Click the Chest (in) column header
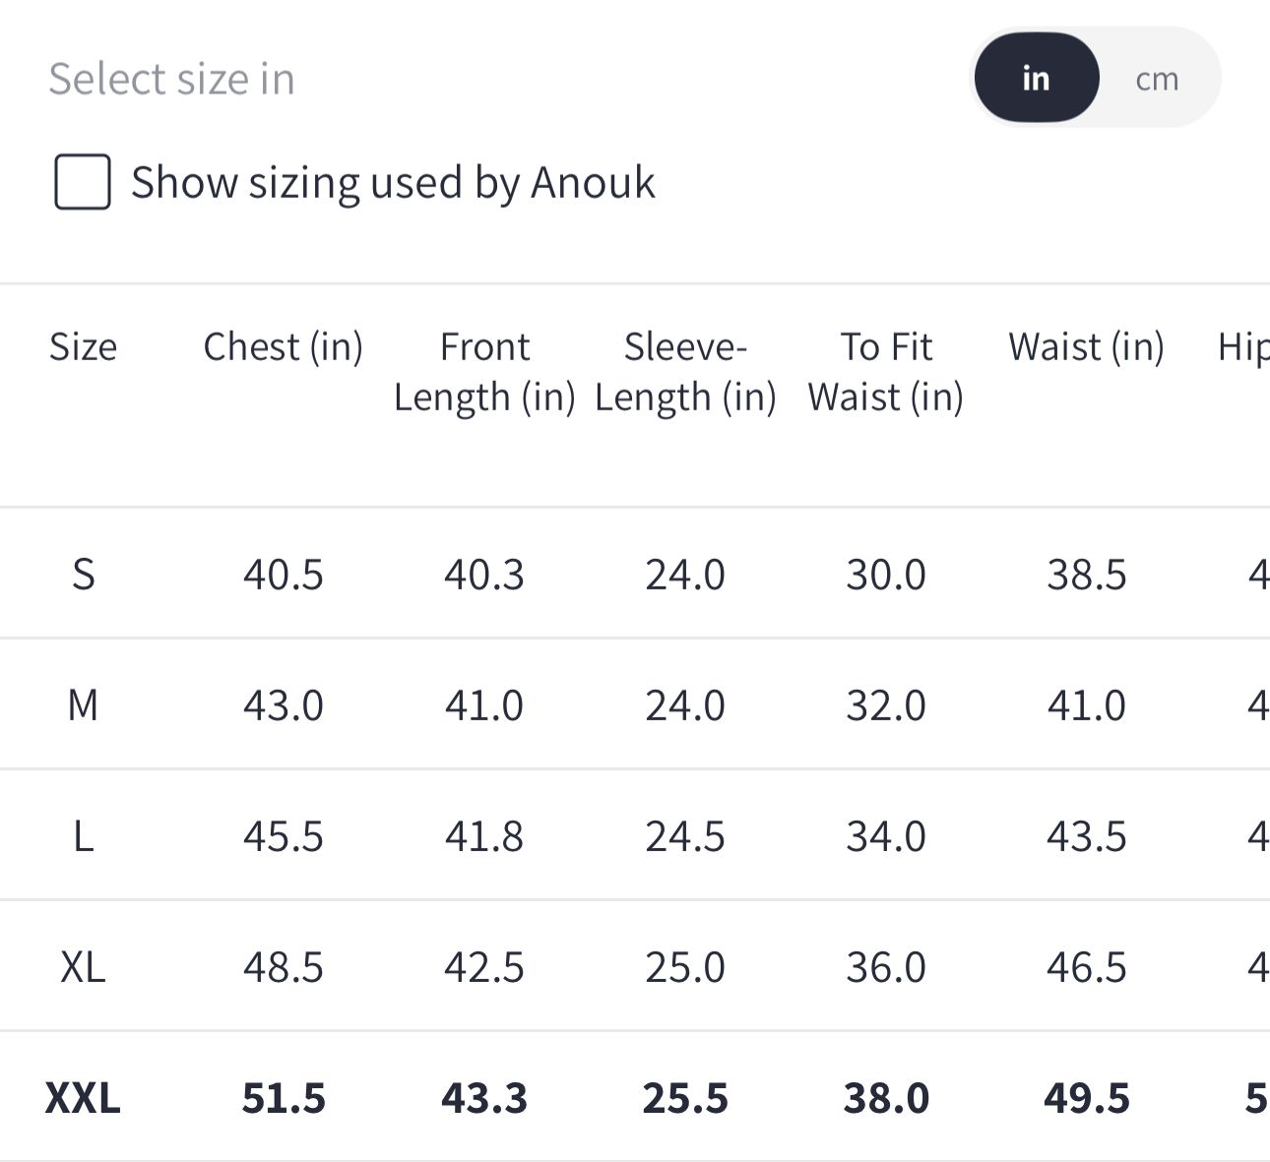1270x1162 pixels. click(284, 347)
